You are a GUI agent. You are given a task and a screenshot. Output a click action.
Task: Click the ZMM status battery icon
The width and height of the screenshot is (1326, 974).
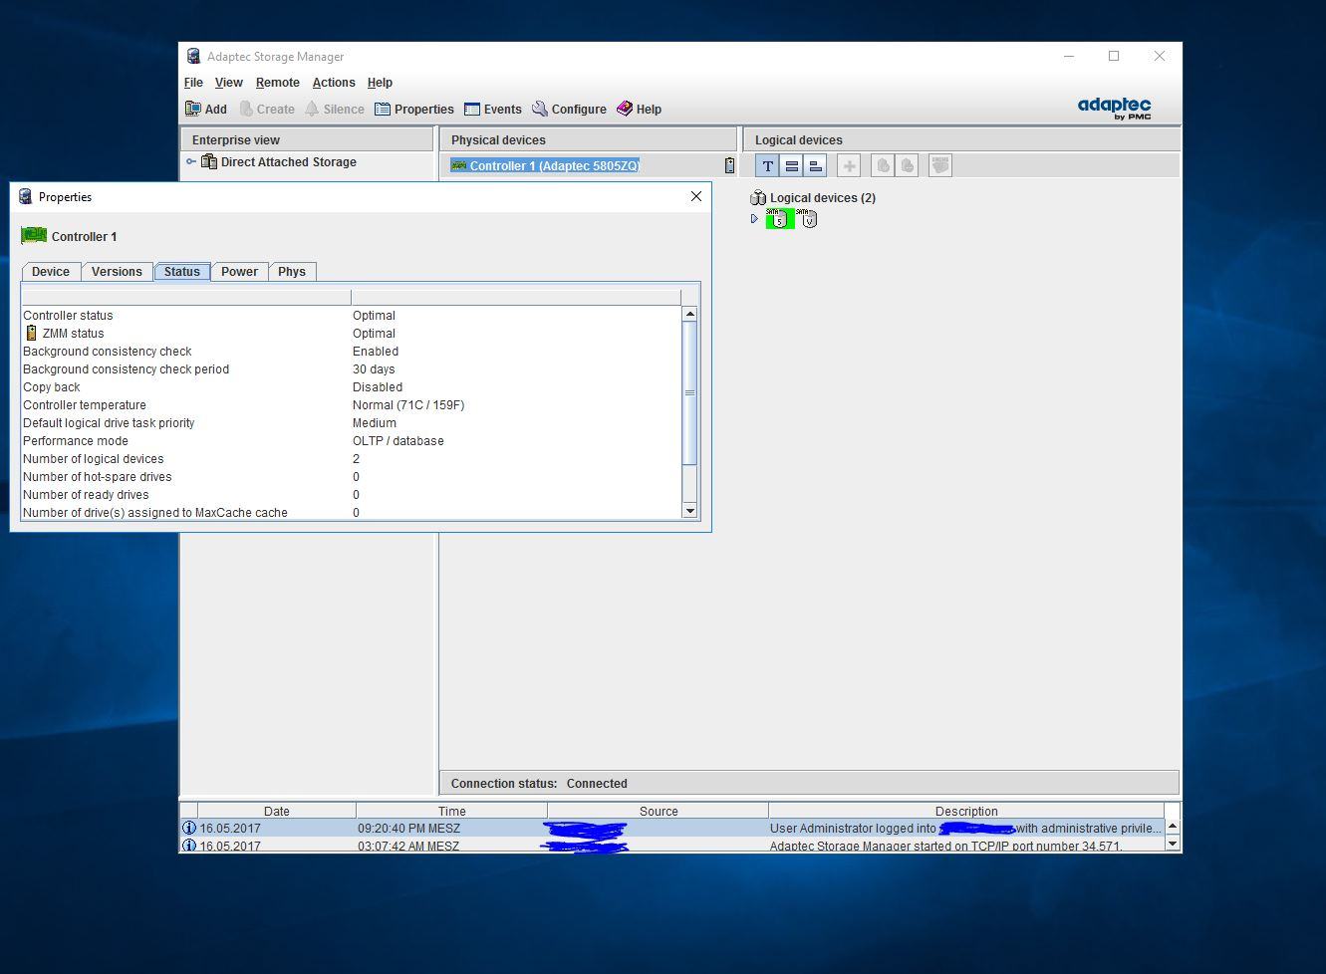32,334
